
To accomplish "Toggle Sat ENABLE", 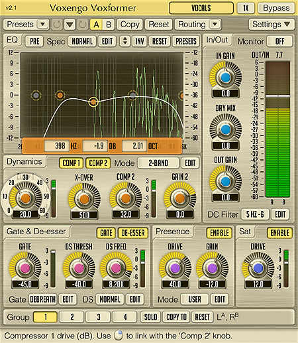I will (x=279, y=233).
